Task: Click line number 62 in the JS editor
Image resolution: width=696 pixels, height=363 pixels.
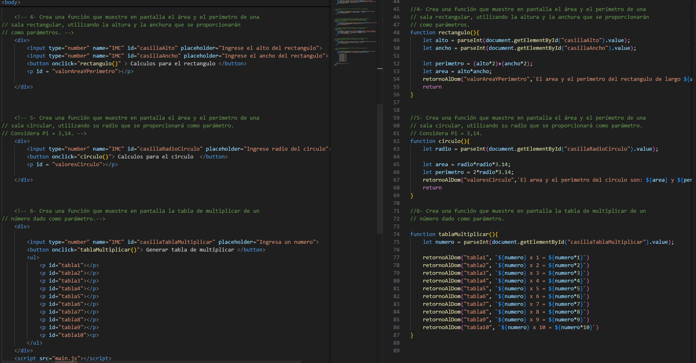Action: coord(396,141)
